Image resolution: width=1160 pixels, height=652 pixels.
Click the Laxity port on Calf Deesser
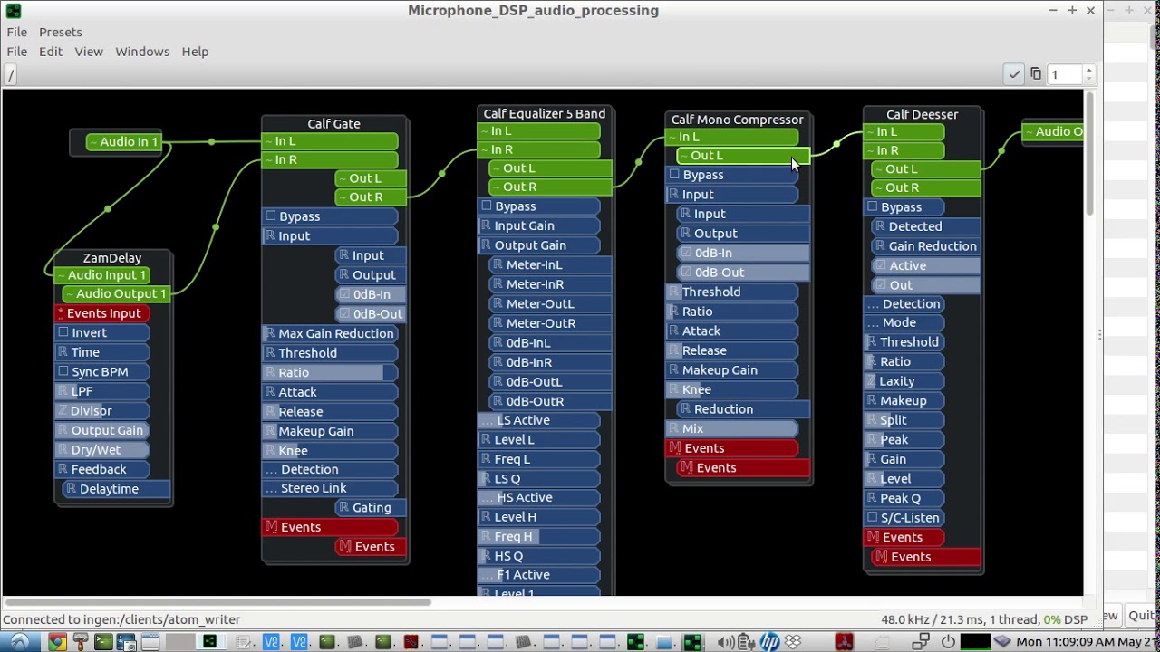tap(904, 381)
